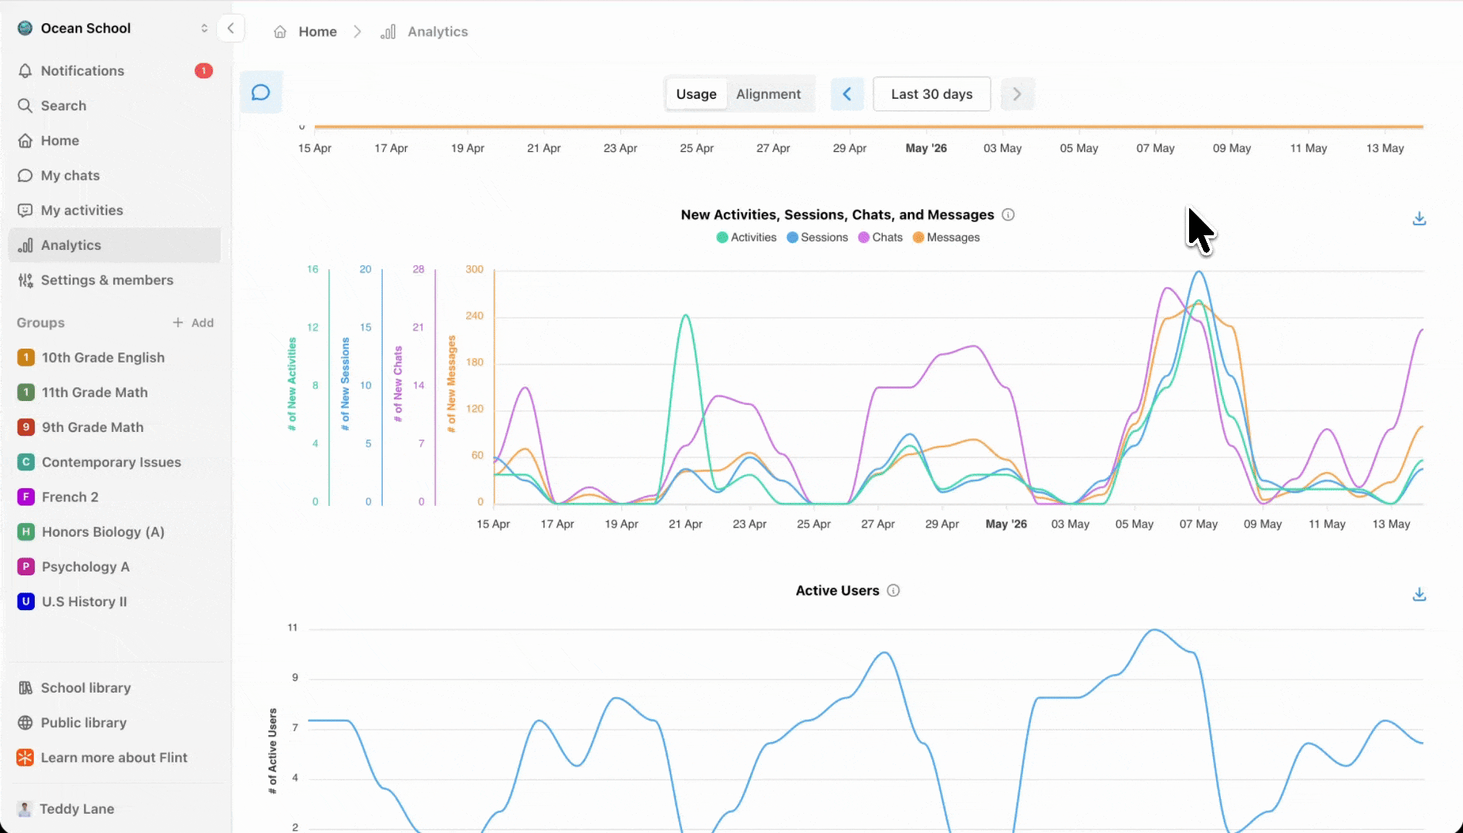Open the 11th Grade Math group
The width and height of the screenshot is (1463, 833).
click(x=114, y=392)
